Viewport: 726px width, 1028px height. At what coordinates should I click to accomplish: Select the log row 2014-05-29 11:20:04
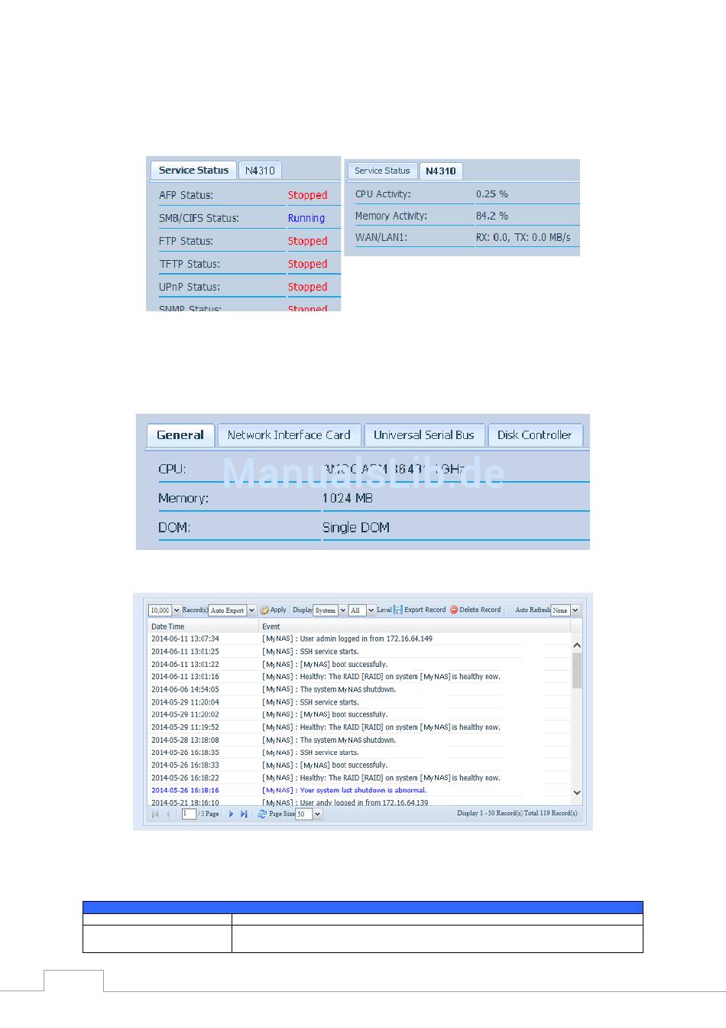[359, 702]
